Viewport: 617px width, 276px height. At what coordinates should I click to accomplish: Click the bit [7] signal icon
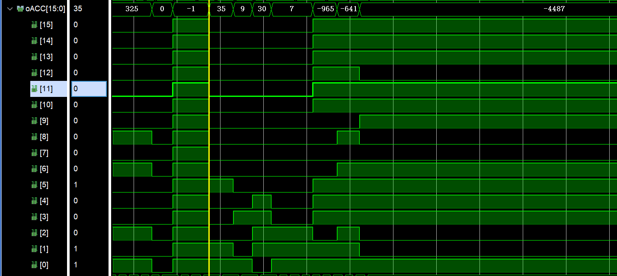(x=34, y=153)
